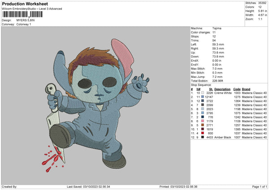Select the color swatch in the code 1364 row

(203, 101)
